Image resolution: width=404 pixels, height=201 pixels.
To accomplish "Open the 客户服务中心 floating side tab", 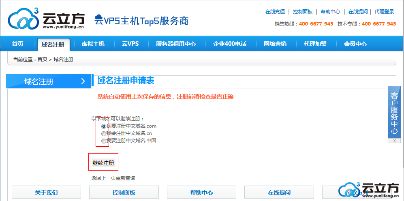I will (x=394, y=113).
